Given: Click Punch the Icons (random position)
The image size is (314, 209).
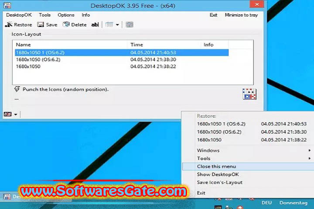Looking at the screenshot, I should click(65, 89).
